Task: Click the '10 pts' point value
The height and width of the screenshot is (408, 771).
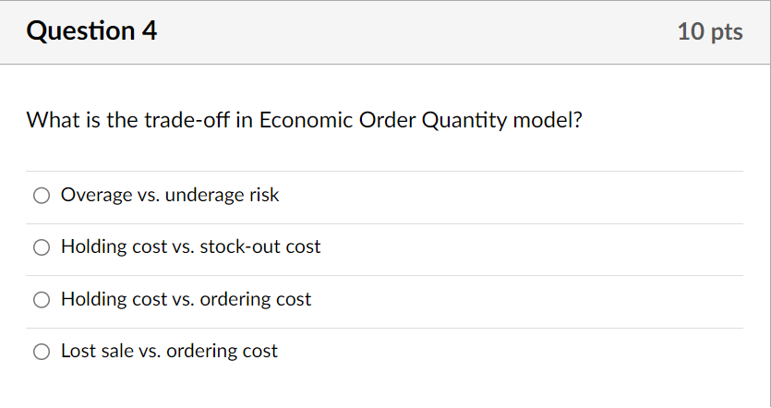Action: pos(709,32)
